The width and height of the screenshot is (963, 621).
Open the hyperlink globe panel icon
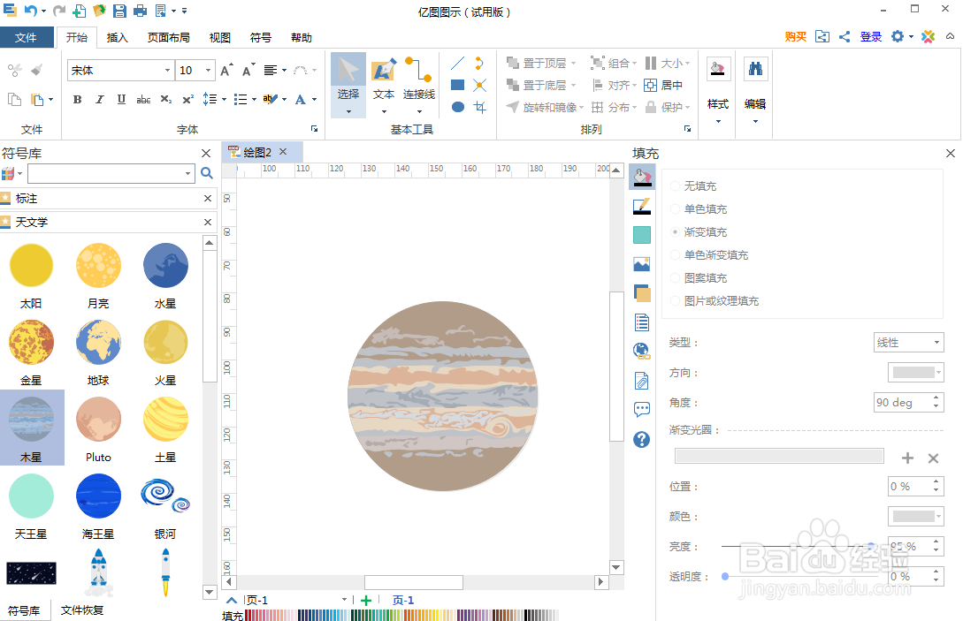[x=642, y=351]
